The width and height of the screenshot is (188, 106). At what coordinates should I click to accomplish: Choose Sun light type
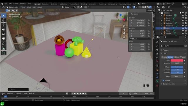(x=170, y=57)
